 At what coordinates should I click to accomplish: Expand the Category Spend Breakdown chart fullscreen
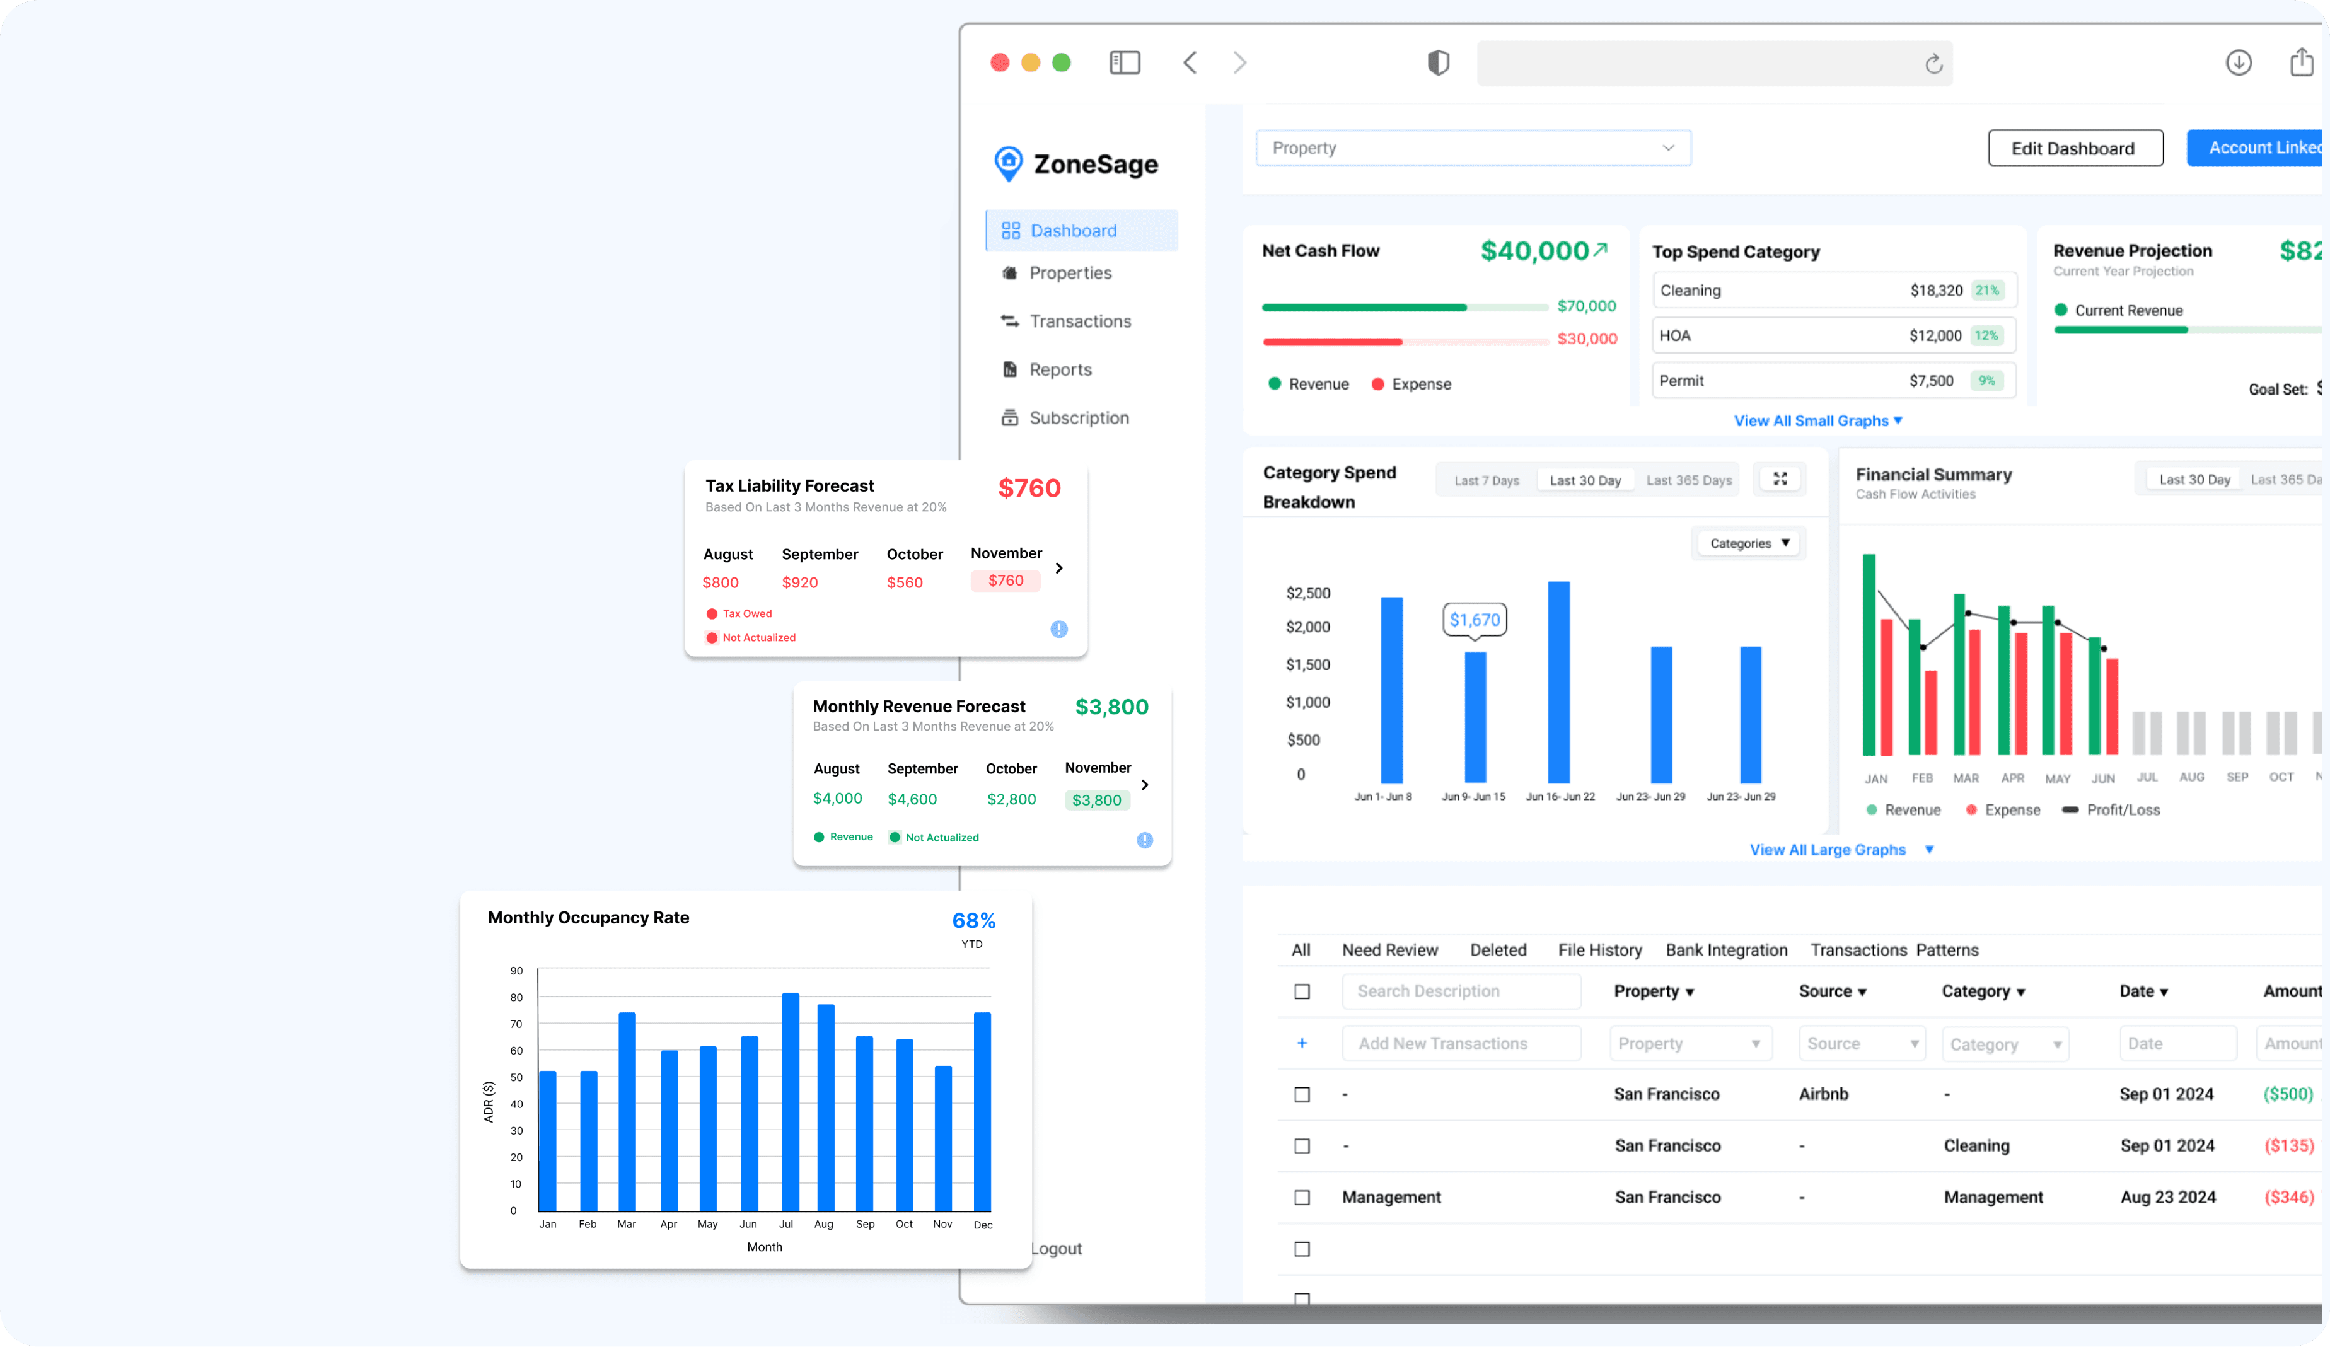tap(1780, 479)
